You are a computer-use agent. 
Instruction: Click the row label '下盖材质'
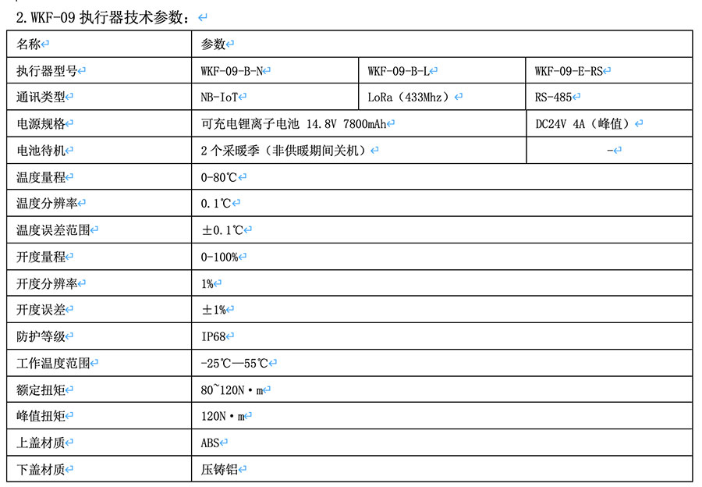pos(41,470)
